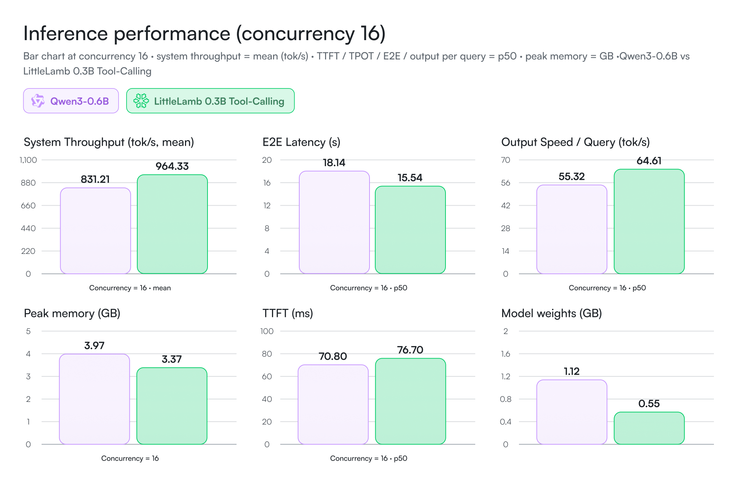Click the 56 axis tick in Output Speed
Image resolution: width=734 pixels, height=480 pixels.
[x=506, y=183]
